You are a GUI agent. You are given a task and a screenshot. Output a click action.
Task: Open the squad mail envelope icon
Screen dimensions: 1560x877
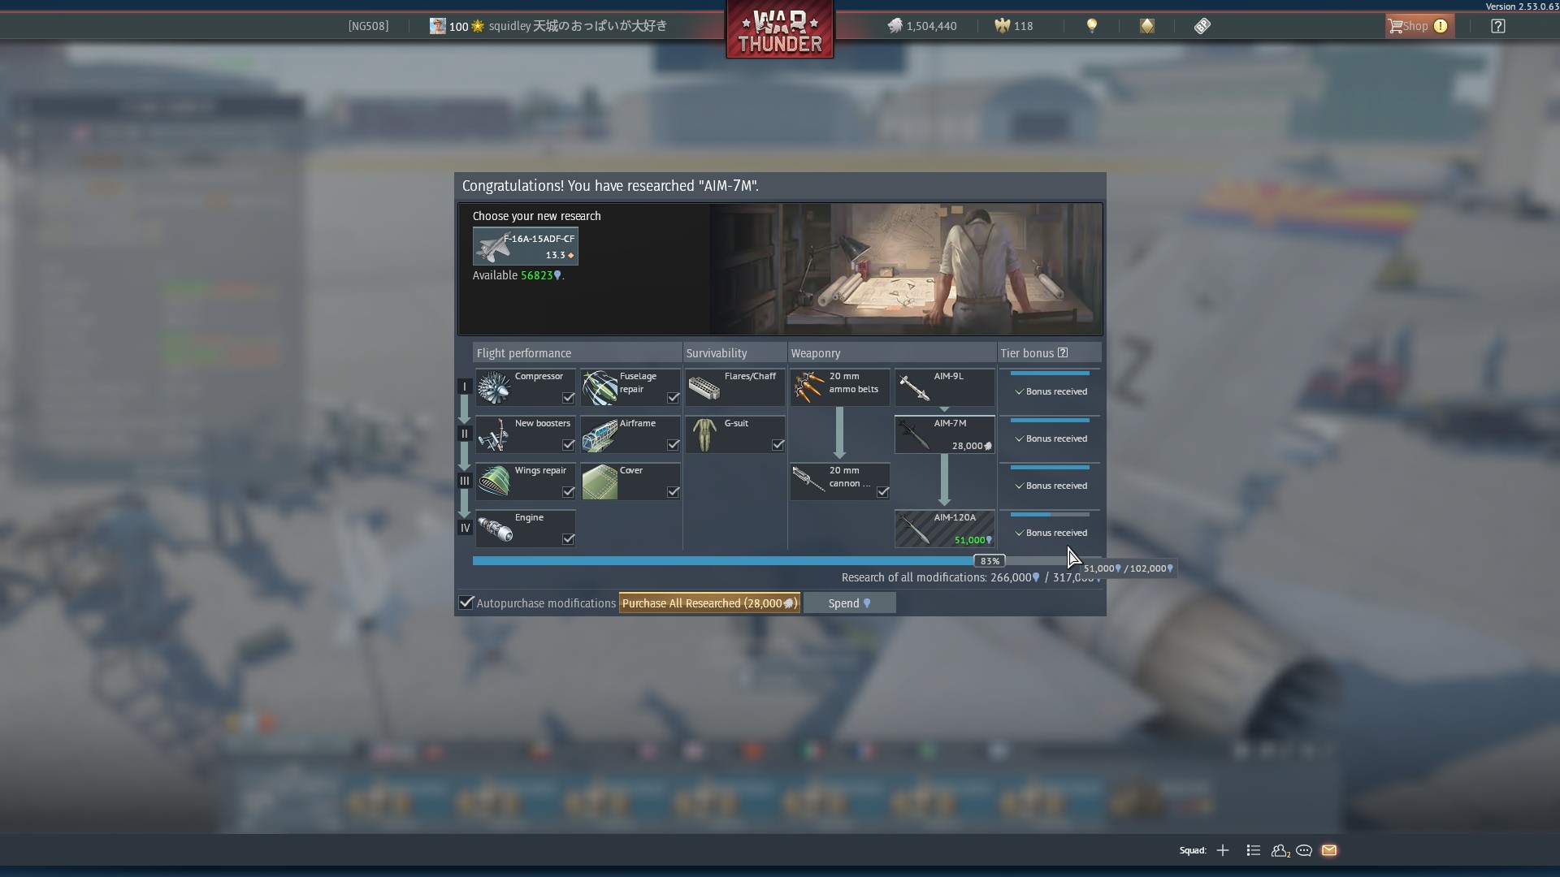point(1329,850)
